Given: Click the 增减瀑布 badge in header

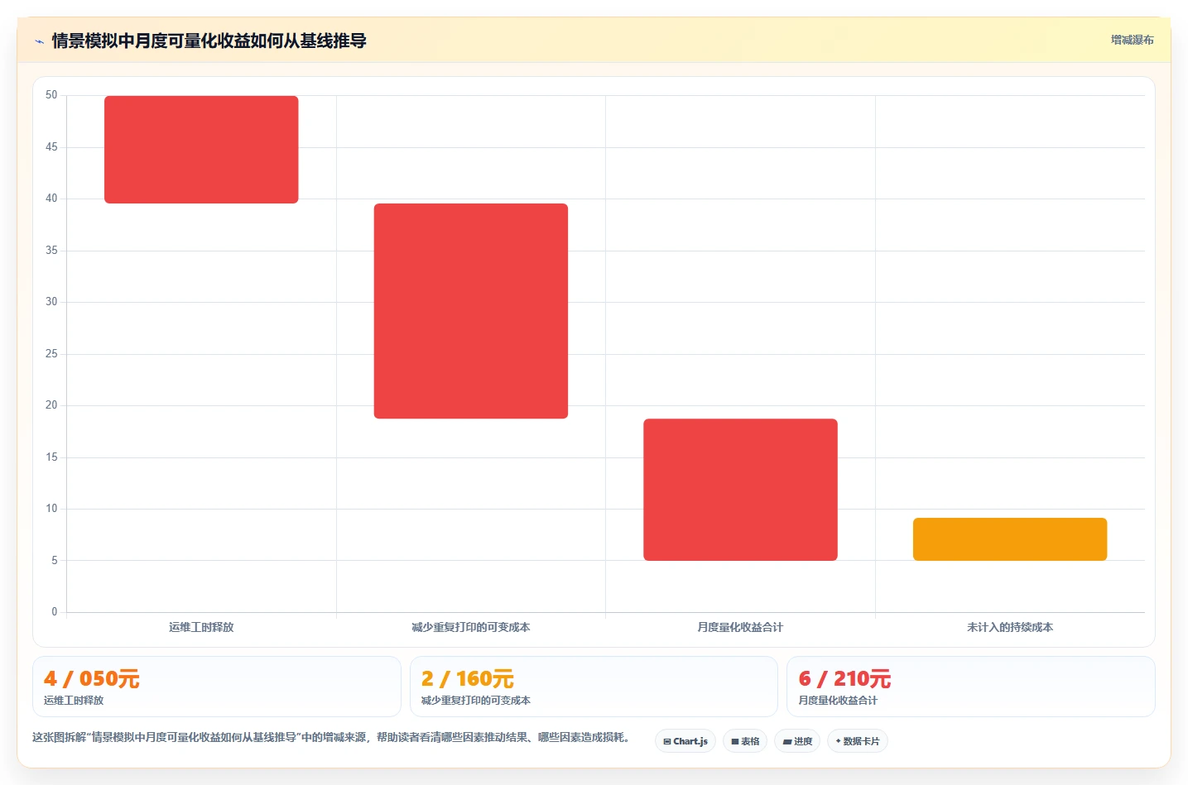Looking at the screenshot, I should pyautogui.click(x=1132, y=40).
